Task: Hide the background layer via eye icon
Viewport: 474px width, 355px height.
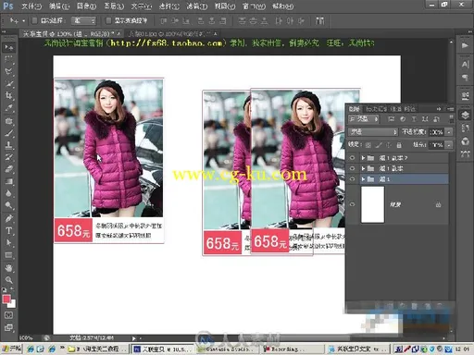Action: coord(352,204)
